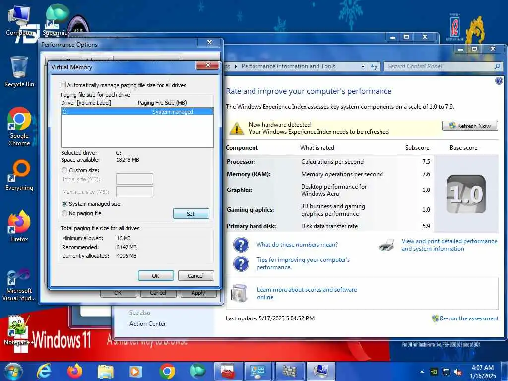
Task: Click the NVIDIA tray icon
Action: tap(434, 372)
